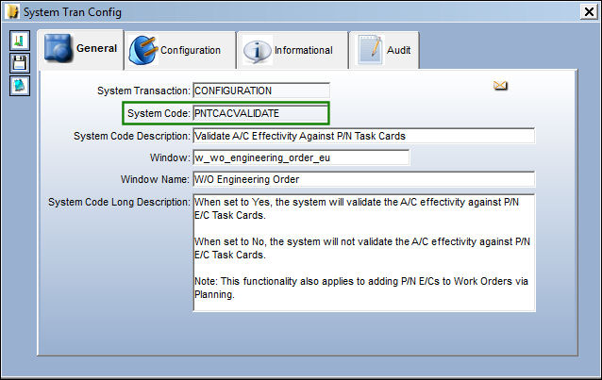Click the "System Code Description:" label
Viewport: 602px width, 380px height.
[132, 136]
